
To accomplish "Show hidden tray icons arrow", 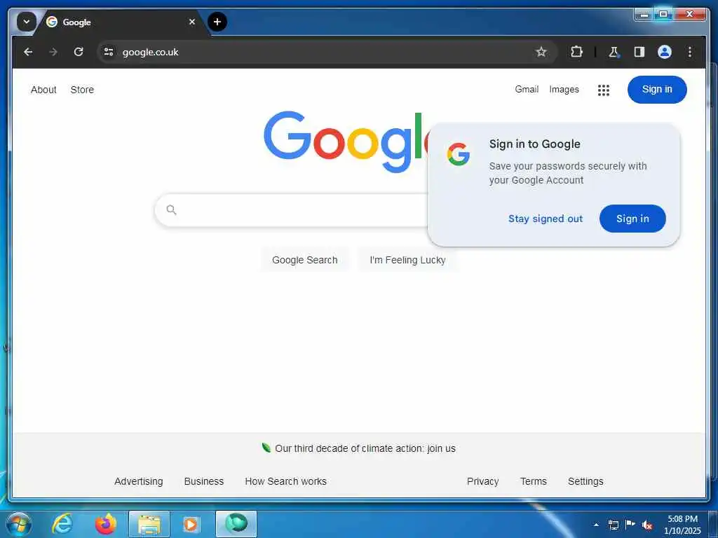I will click(x=596, y=525).
